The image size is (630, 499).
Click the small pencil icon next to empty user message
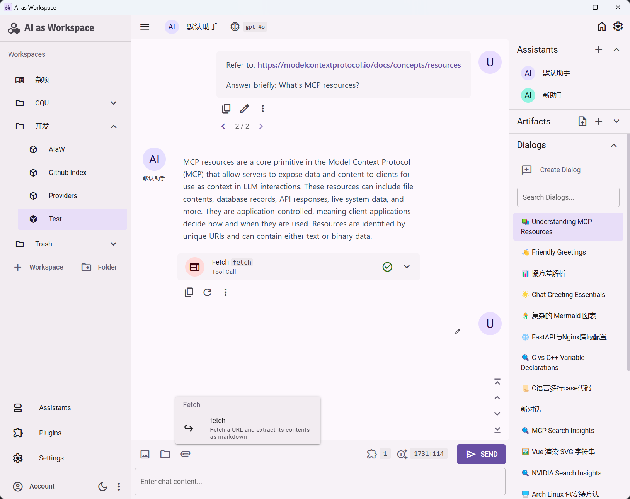pyautogui.click(x=457, y=331)
